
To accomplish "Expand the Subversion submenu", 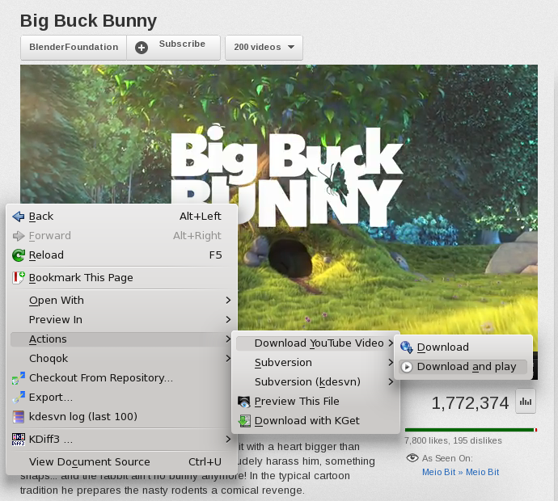I will (315, 363).
